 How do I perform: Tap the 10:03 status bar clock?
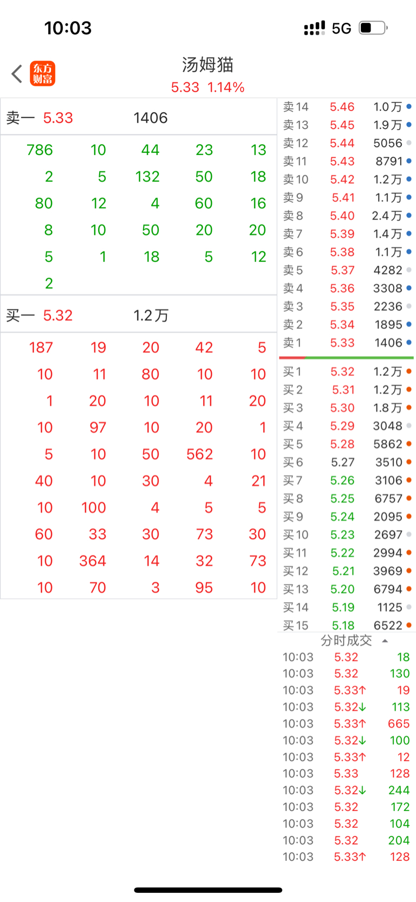point(68,28)
